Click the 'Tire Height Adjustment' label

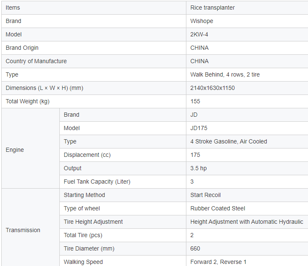click(x=93, y=222)
